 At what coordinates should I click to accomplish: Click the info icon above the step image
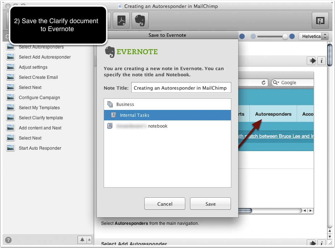(x=321, y=61)
